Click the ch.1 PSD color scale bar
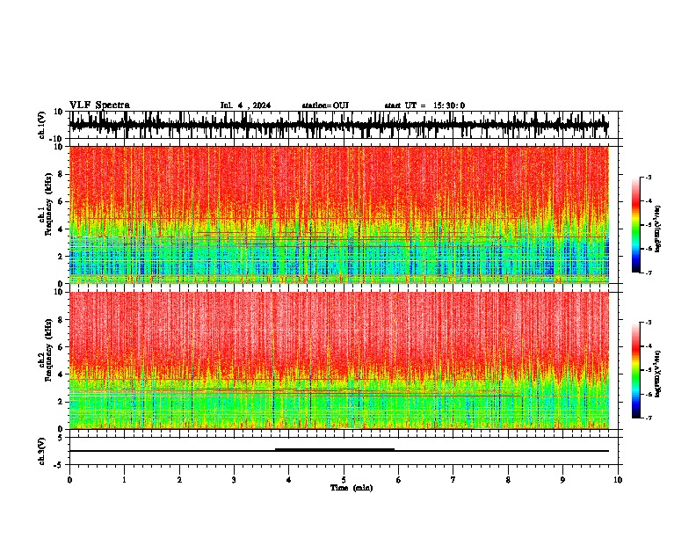Screen dimensions: 696x538 click(x=636, y=225)
